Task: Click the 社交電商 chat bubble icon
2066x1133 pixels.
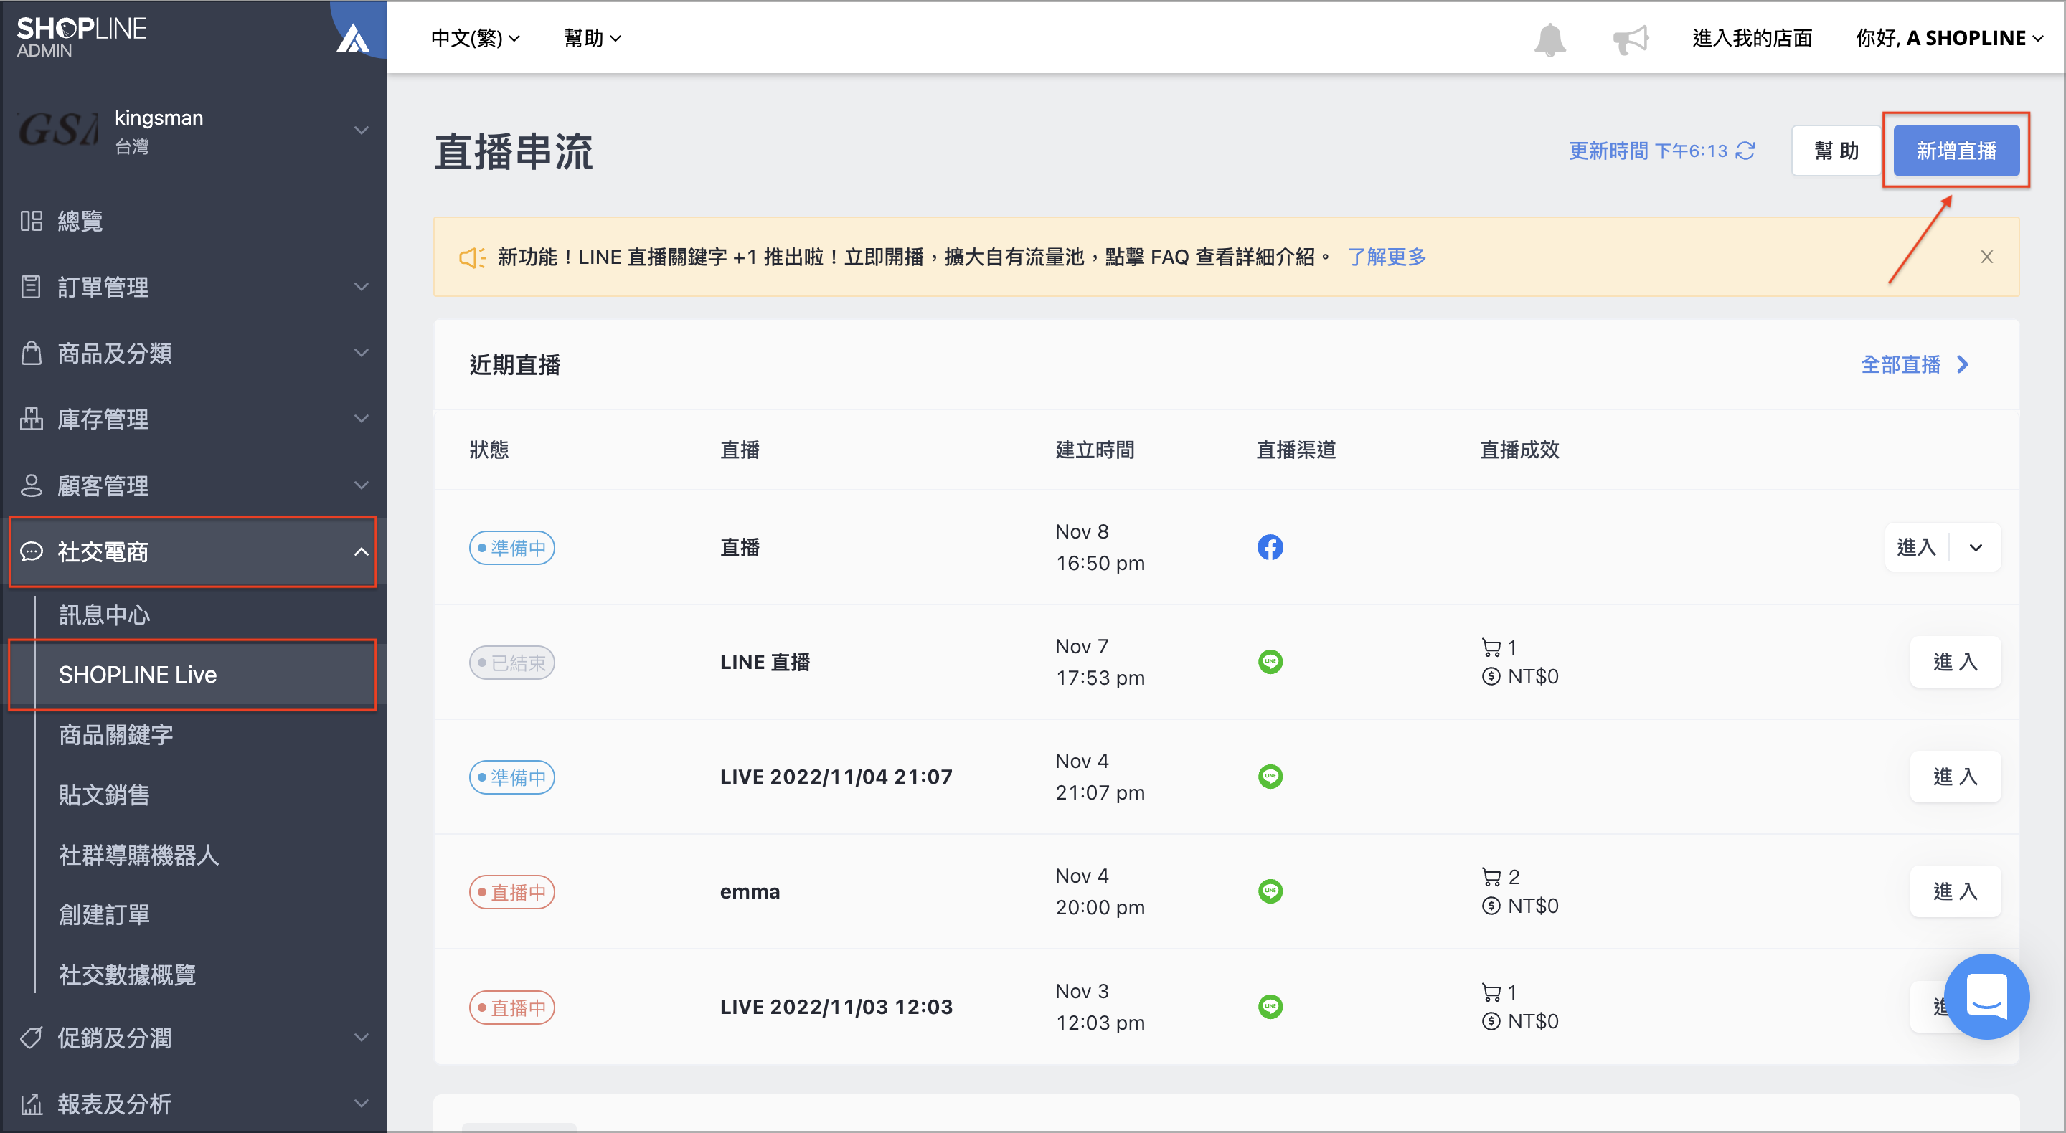Action: tap(32, 551)
